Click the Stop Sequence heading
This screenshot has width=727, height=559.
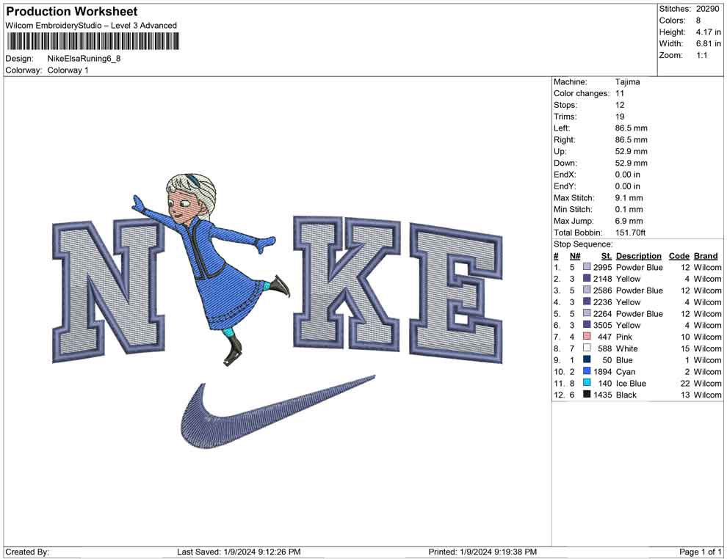[583, 244]
